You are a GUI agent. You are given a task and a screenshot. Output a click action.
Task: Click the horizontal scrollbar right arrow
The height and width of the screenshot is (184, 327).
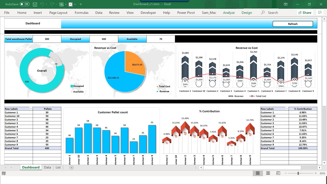[x=320, y=168]
